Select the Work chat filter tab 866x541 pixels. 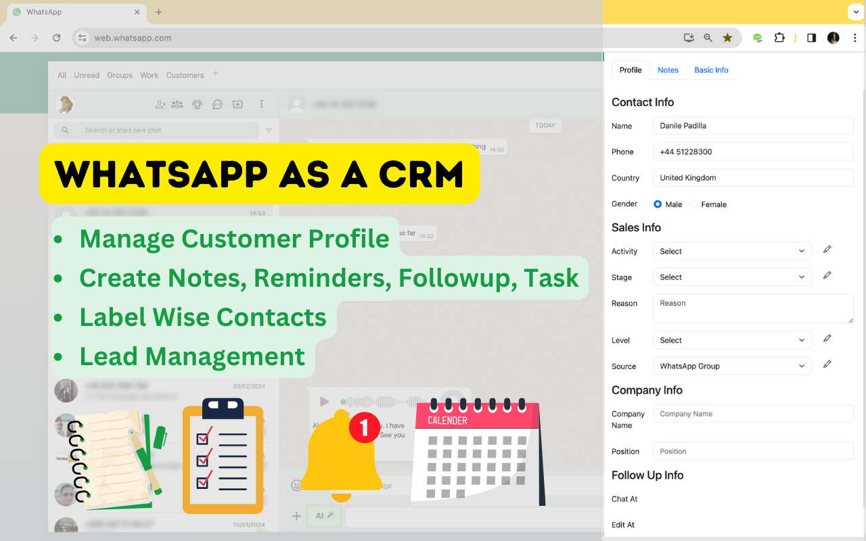click(150, 75)
